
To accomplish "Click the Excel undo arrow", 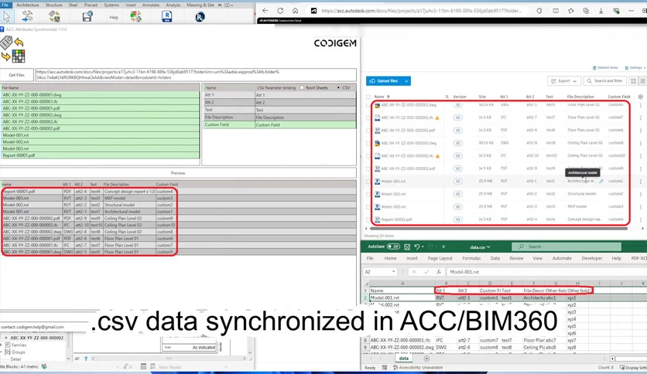I will (x=416, y=246).
